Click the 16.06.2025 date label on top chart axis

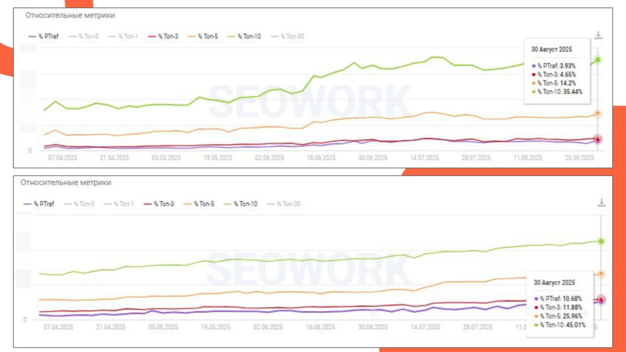tap(322, 158)
